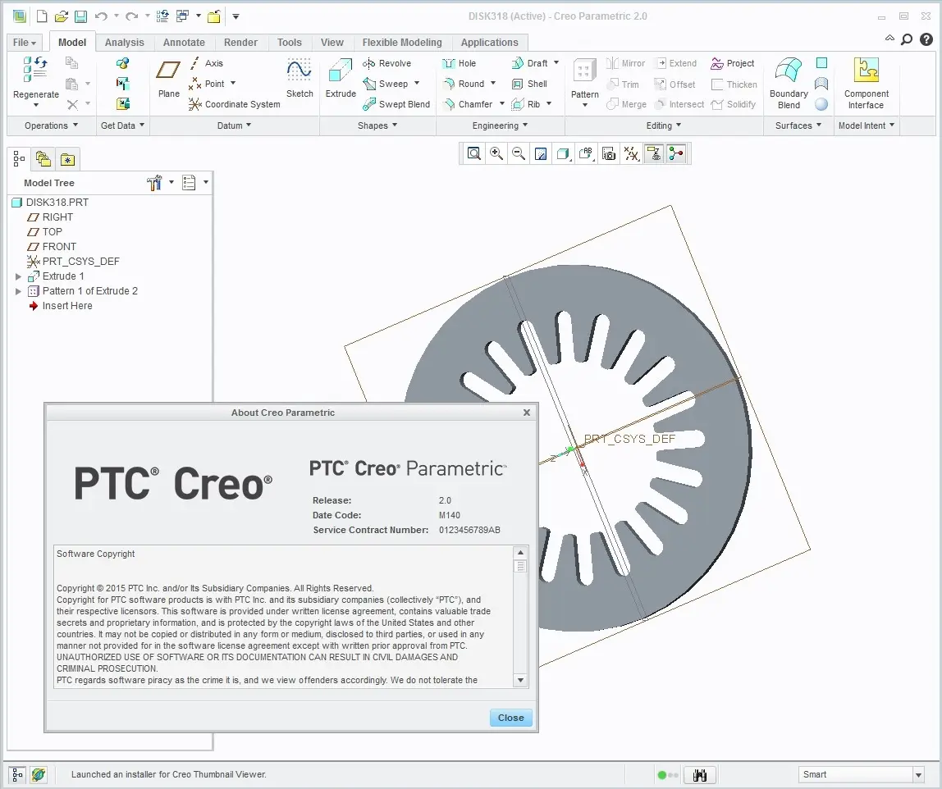942x789 pixels.
Task: Select the Revolve tool
Action: coord(387,63)
